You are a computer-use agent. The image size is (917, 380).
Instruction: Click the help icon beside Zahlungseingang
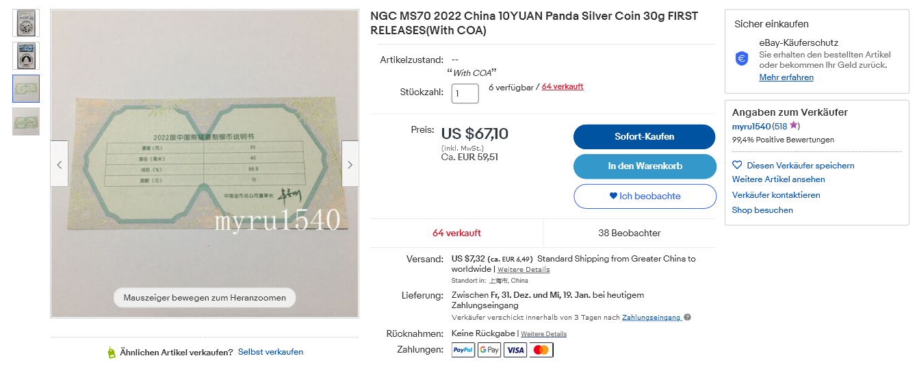(687, 318)
